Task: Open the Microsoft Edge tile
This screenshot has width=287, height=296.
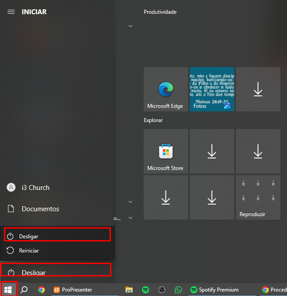Action: [165, 89]
